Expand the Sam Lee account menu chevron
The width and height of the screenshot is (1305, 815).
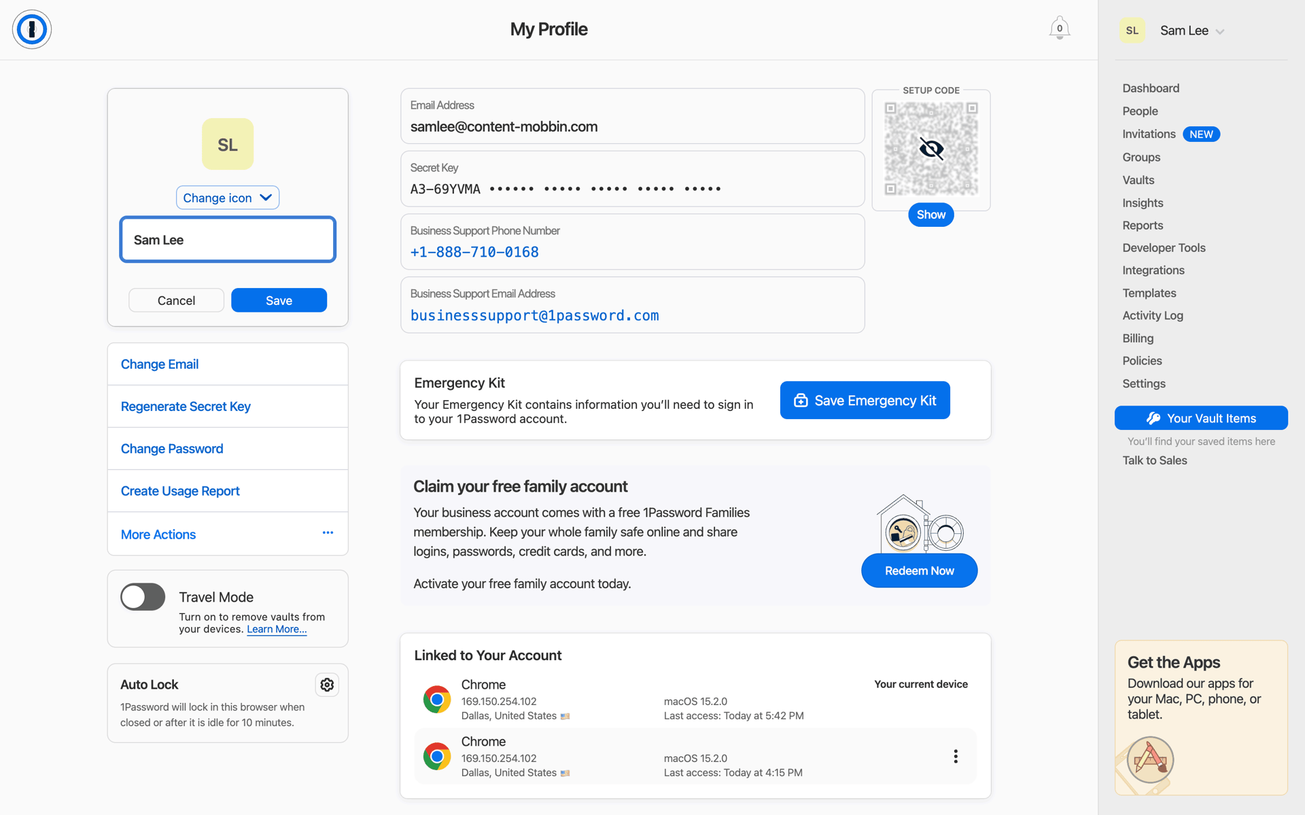click(x=1220, y=31)
